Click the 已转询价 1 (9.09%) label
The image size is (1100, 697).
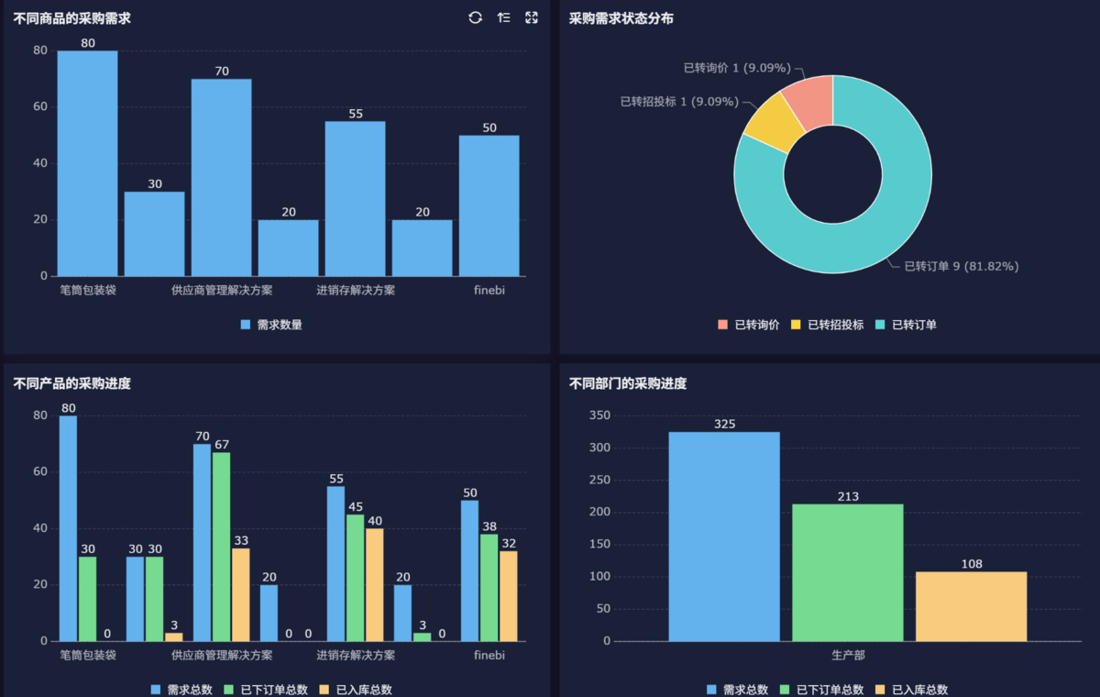737,68
